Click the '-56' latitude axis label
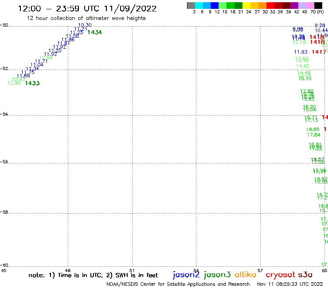Viewport: 328px width, 288px height. pyautogui.click(x=4, y=162)
